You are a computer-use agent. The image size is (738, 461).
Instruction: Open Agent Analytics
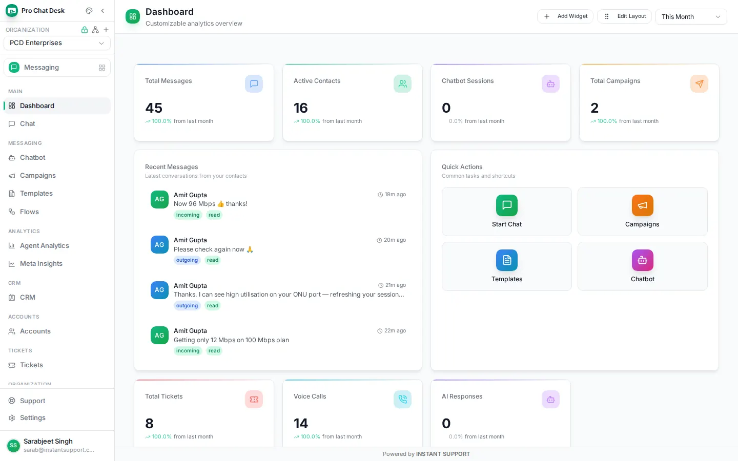(57, 246)
